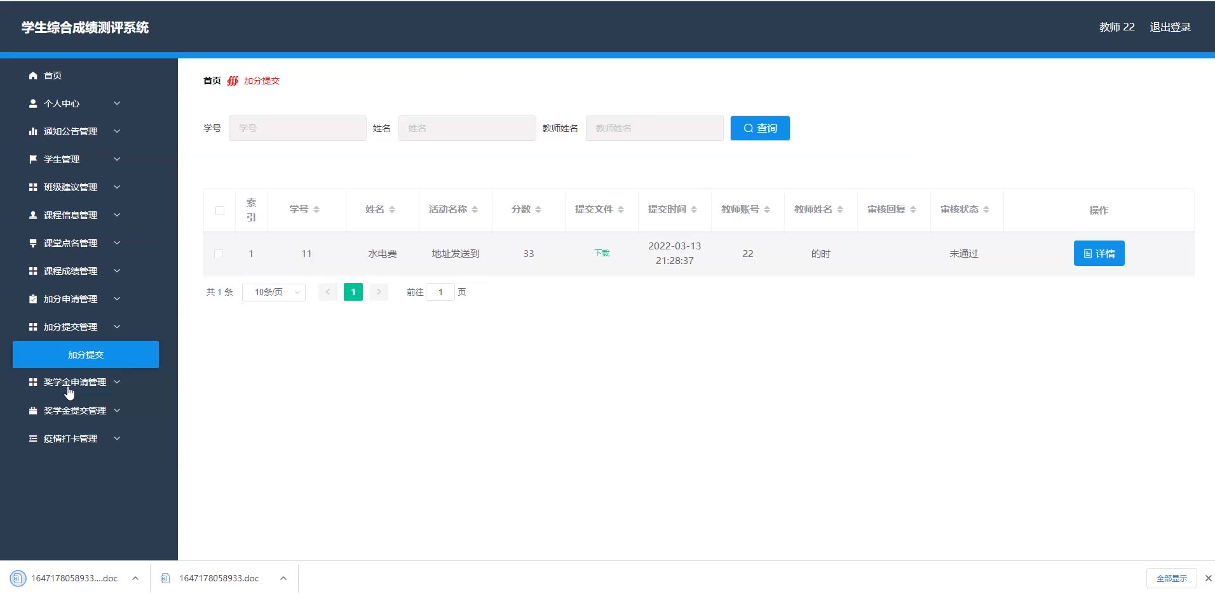Sort the table by 分数 column arrows
This screenshot has width=1215, height=594.
538,209
